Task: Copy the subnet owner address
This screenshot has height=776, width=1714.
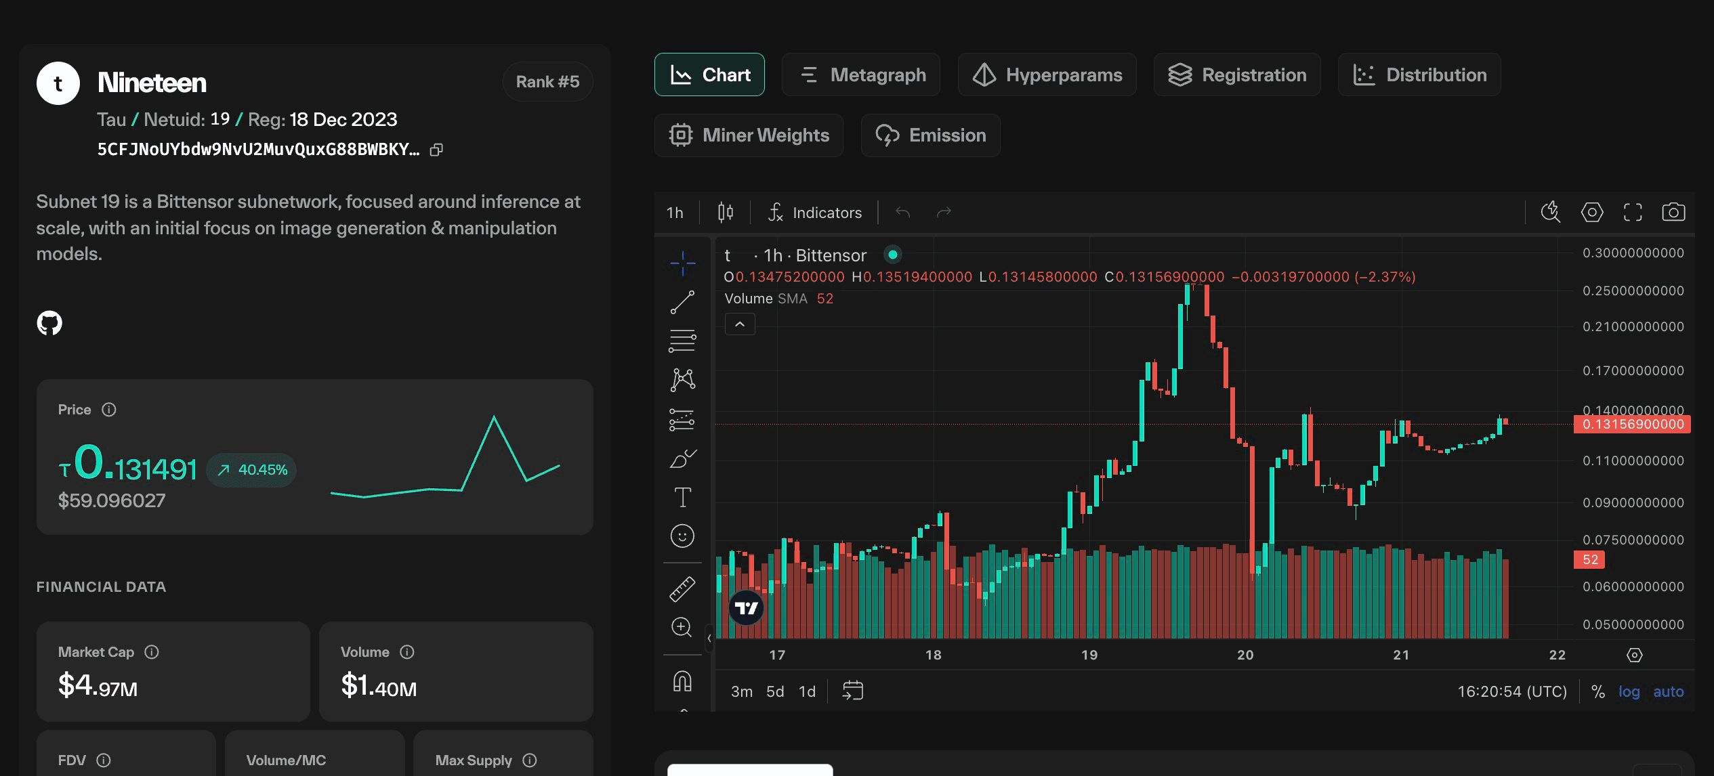Action: click(x=437, y=150)
